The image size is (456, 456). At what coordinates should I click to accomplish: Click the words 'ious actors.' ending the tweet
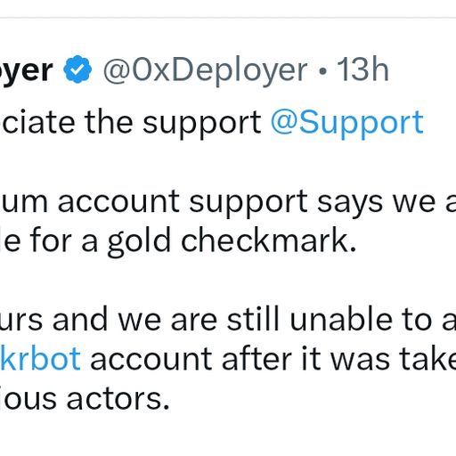pyautogui.click(x=85, y=398)
